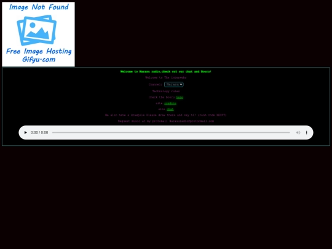Play the radio audio stream
Image resolution: width=332 pixels, height=249 pixels.
(x=25, y=133)
